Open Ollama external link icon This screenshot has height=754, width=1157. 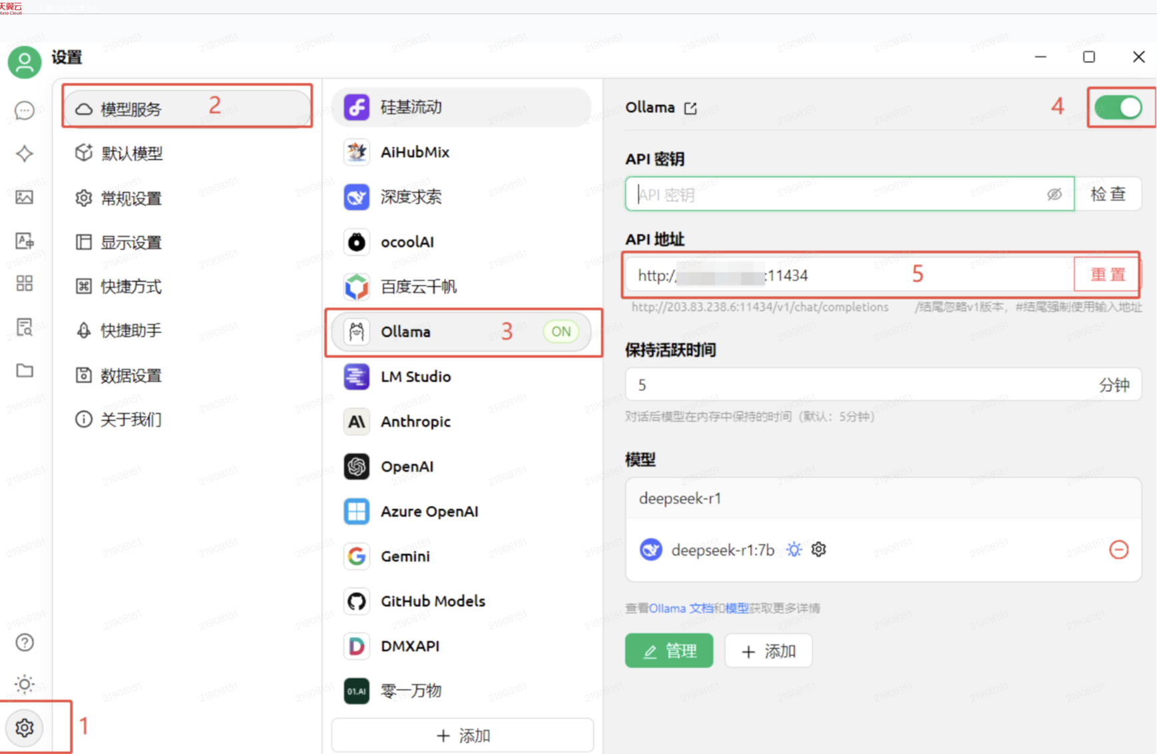point(691,108)
